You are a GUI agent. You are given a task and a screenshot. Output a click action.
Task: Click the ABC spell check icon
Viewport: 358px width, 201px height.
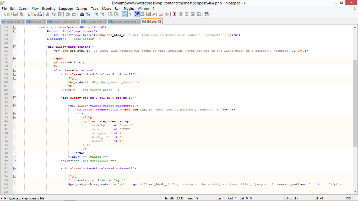click(x=207, y=14)
